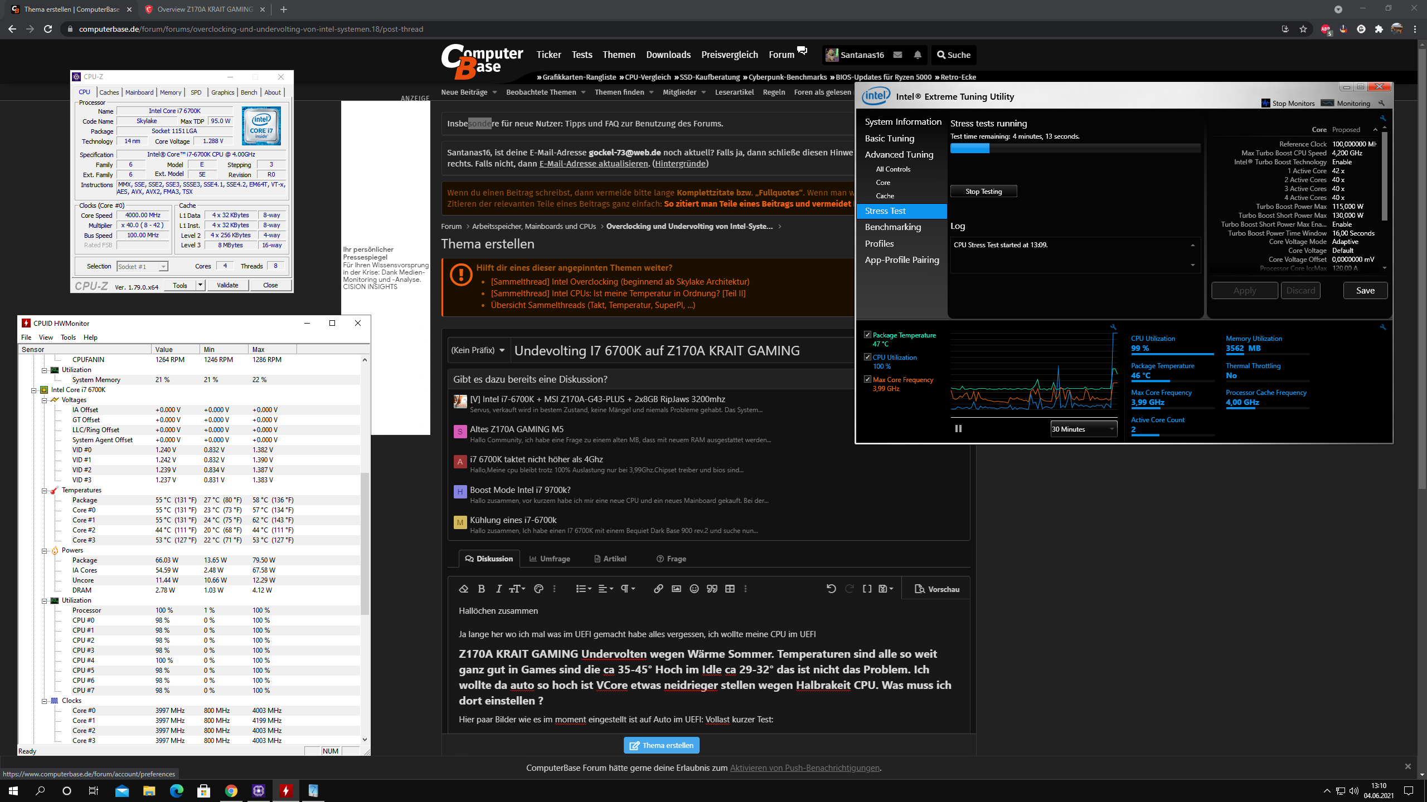Launch HWMonitor from the Windows taskbar
Image resolution: width=1427 pixels, height=802 pixels.
coord(286,790)
